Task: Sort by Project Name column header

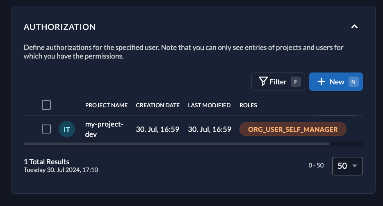Action: pyautogui.click(x=106, y=105)
